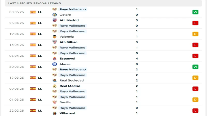Click the red L badge for Atl. Madrid match

coord(195,23)
